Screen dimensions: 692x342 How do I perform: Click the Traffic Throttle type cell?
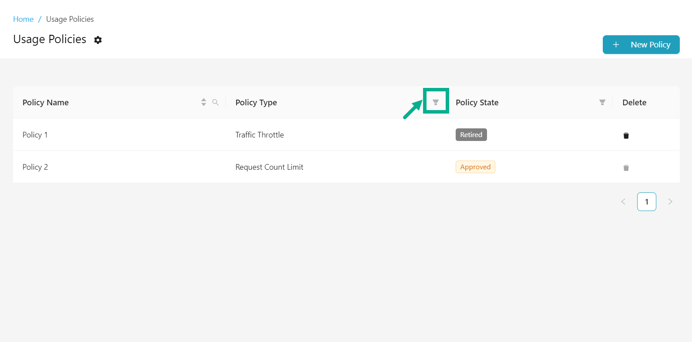click(259, 135)
